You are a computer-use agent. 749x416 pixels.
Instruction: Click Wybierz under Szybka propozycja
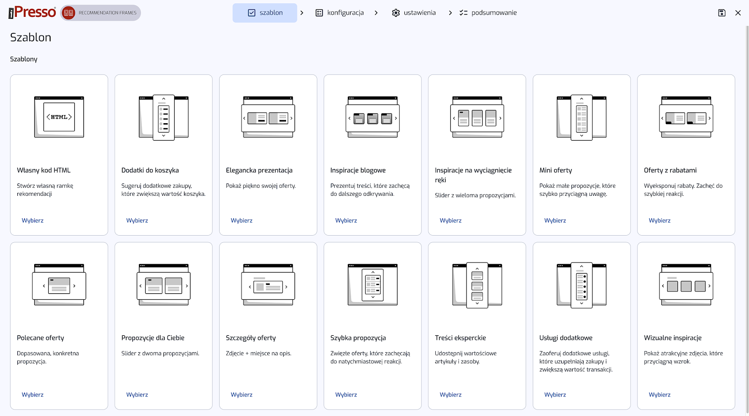pyautogui.click(x=346, y=395)
